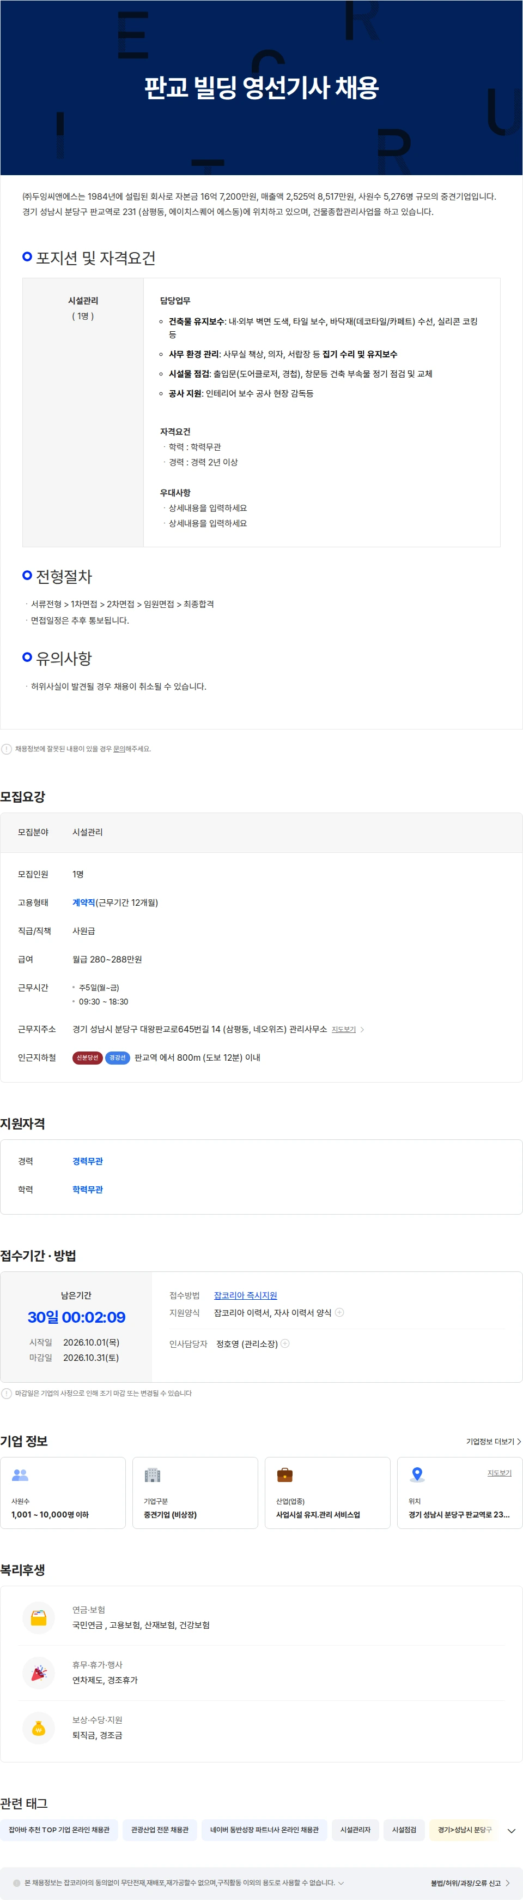Click the 정호영 (관리소장) contact name
The width and height of the screenshot is (523, 1900).
click(x=247, y=1344)
